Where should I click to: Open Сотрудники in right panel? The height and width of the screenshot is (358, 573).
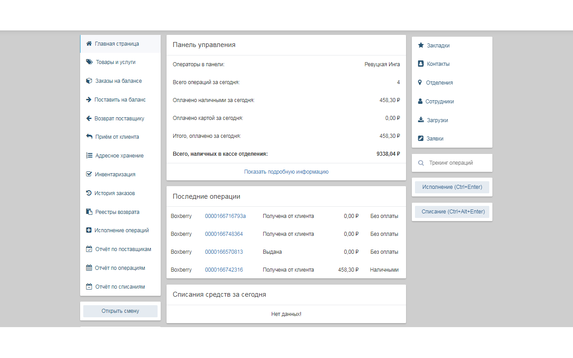[x=452, y=102]
